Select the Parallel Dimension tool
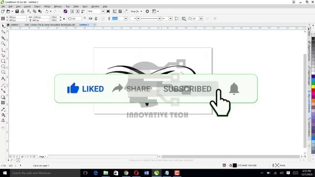This screenshot has width=315, height=177. click(x=3, y=85)
